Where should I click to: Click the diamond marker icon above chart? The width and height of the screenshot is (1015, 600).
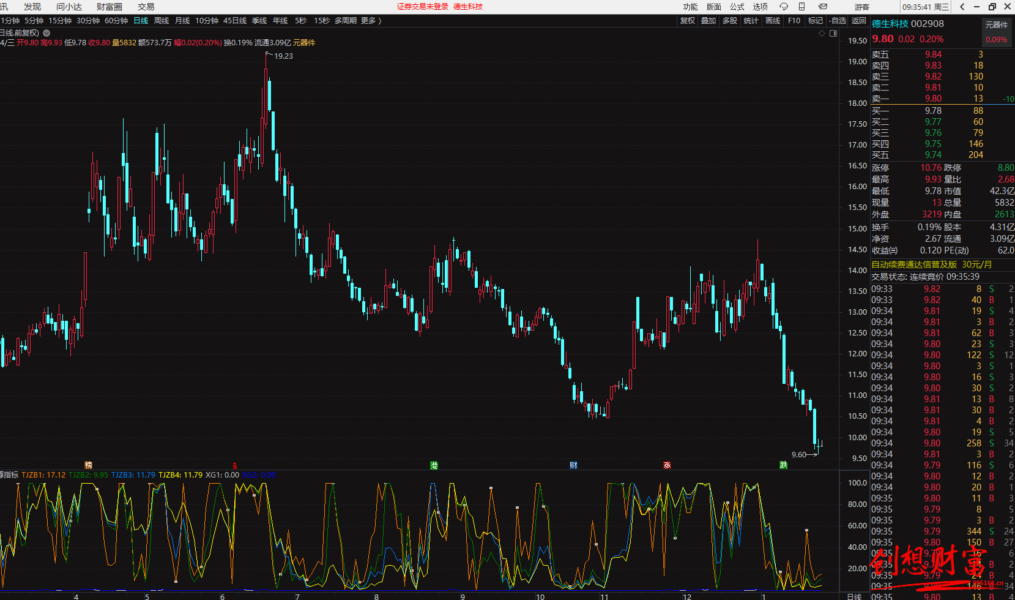[822, 33]
